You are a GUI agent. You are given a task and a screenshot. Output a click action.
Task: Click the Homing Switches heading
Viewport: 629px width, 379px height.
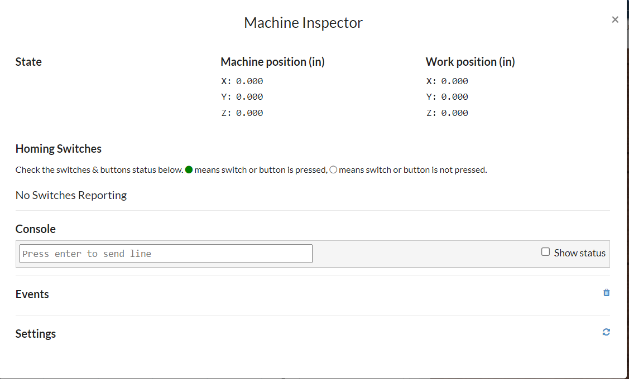59,149
